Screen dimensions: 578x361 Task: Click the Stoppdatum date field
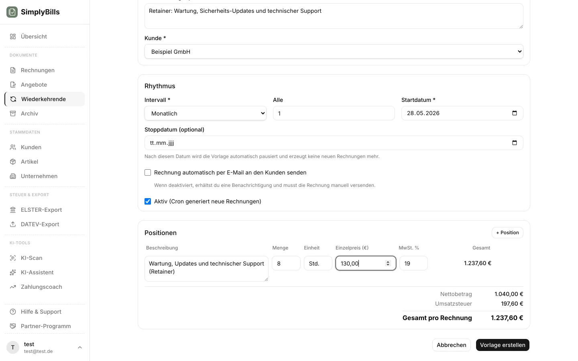(334, 143)
